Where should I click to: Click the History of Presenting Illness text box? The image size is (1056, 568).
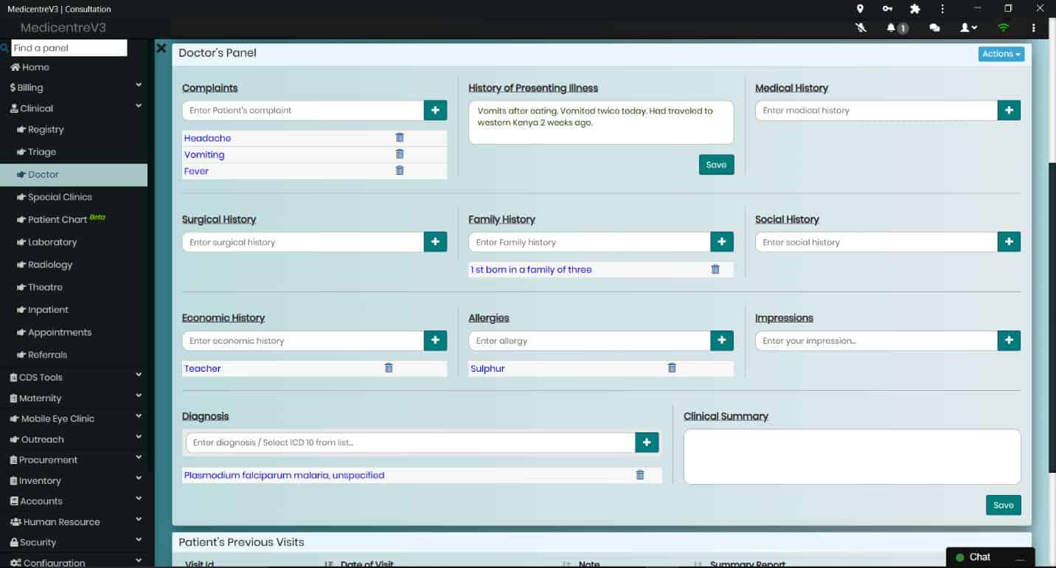point(601,122)
